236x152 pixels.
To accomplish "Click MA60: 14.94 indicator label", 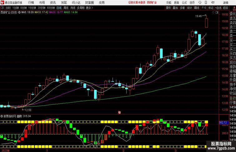I will click(x=71, y=12).
